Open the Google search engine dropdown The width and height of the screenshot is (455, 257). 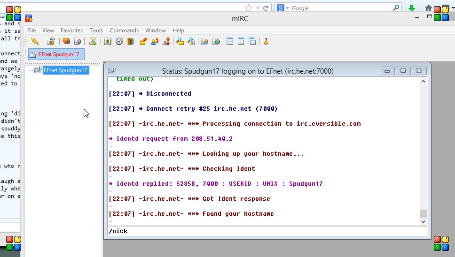287,8
